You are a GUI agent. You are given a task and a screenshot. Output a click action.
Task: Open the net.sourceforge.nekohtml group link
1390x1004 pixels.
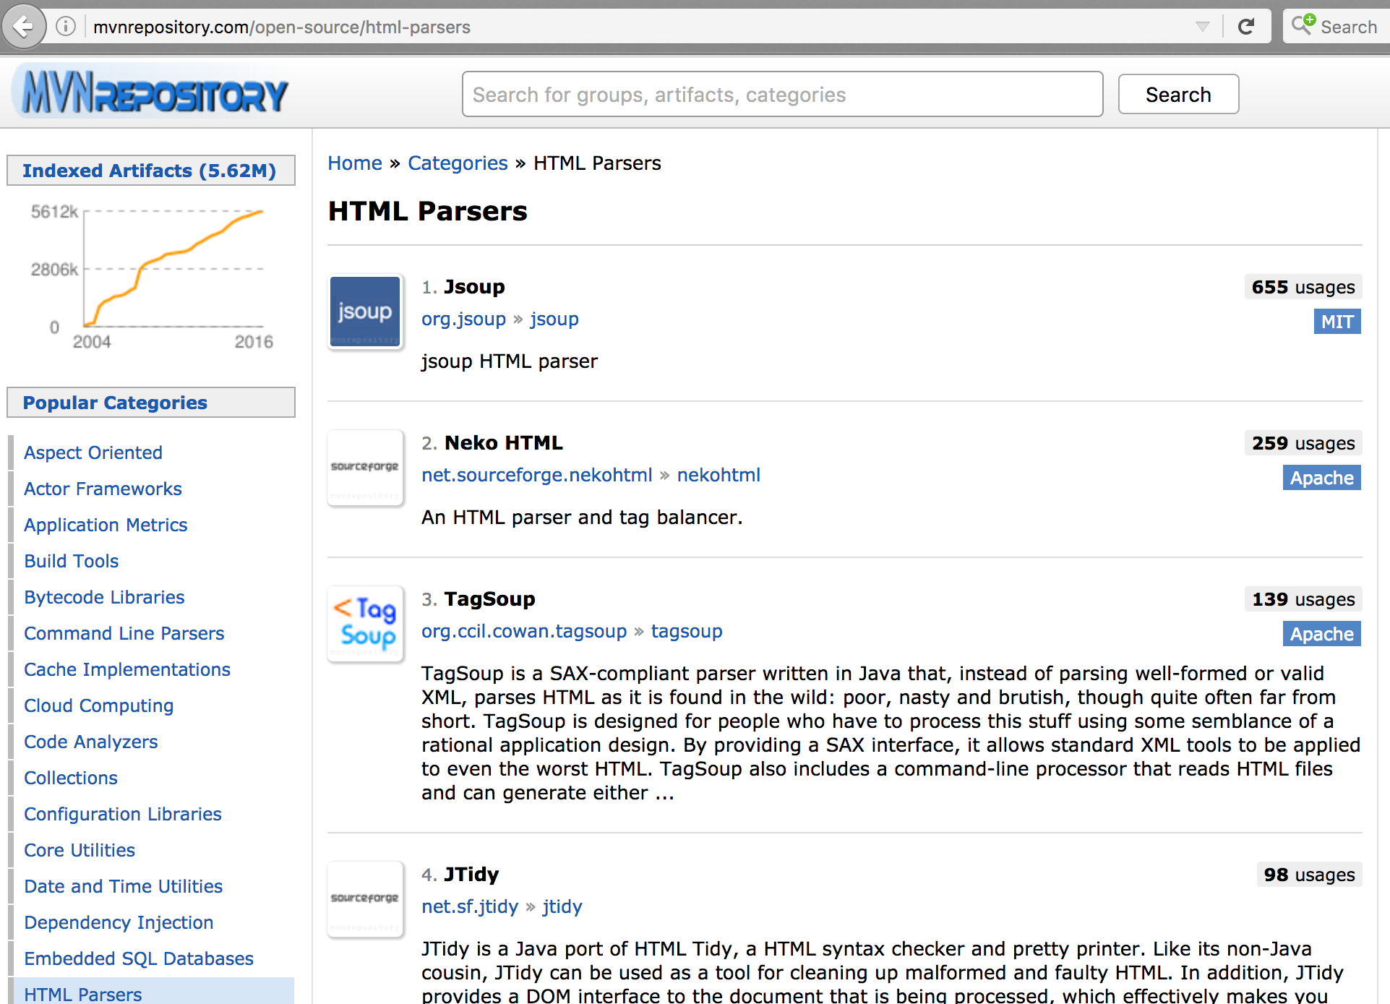point(537,475)
